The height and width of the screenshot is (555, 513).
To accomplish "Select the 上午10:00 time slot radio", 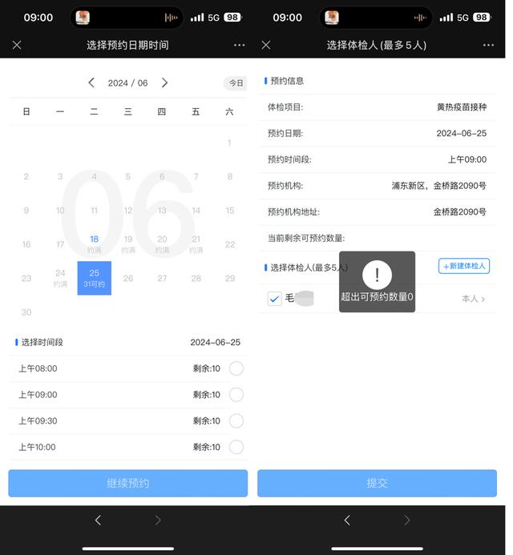I will (x=236, y=447).
